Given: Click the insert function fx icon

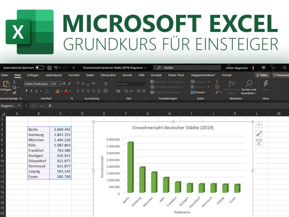Looking at the screenshot, I should click(x=50, y=106).
